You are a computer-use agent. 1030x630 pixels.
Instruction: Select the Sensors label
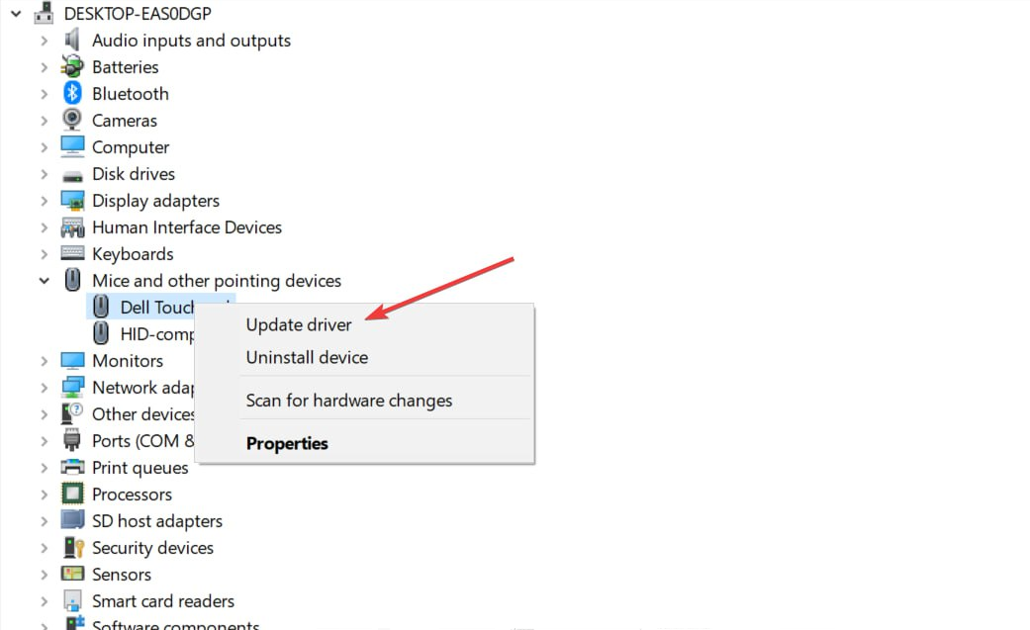(122, 575)
